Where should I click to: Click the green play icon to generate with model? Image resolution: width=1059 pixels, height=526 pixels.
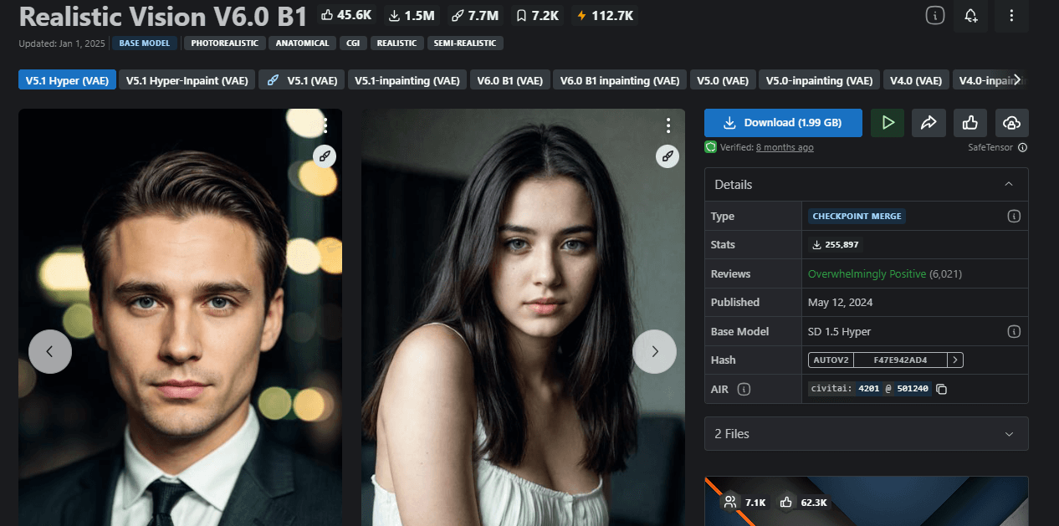pos(888,122)
